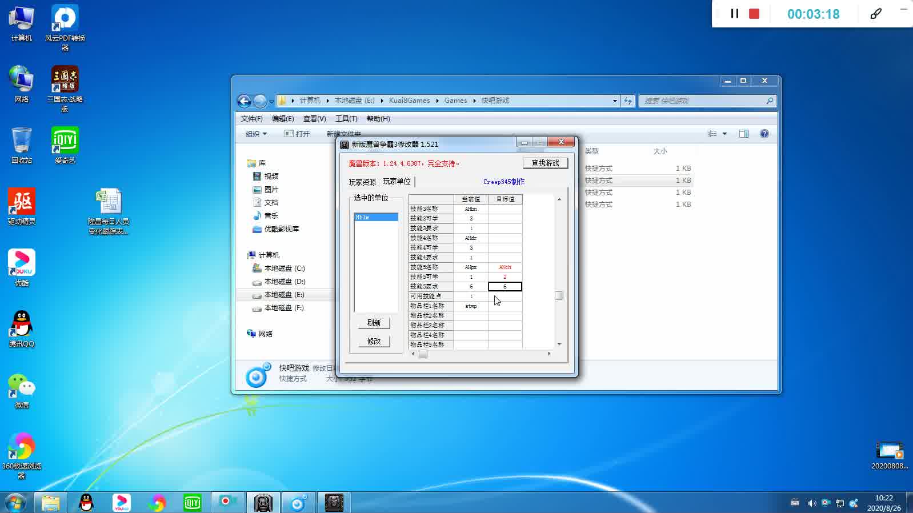Click the 大小 column header
Image resolution: width=913 pixels, height=513 pixels.
[x=660, y=151]
